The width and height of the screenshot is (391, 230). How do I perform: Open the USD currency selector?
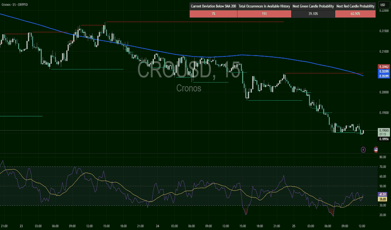click(383, 5)
